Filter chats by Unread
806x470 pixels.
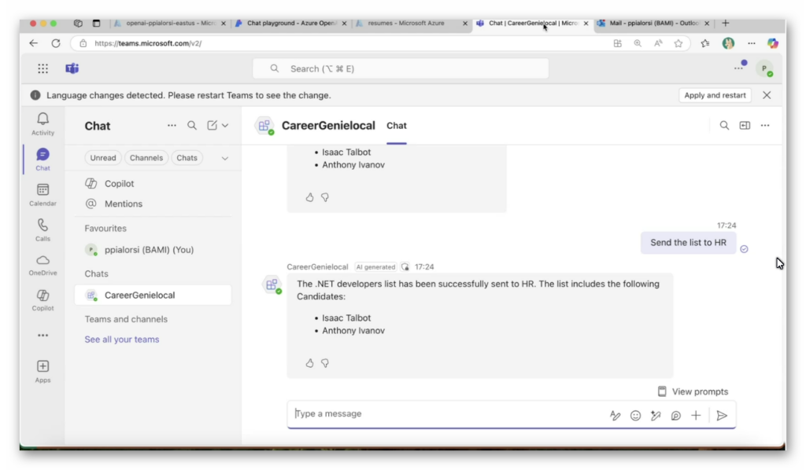tap(103, 157)
